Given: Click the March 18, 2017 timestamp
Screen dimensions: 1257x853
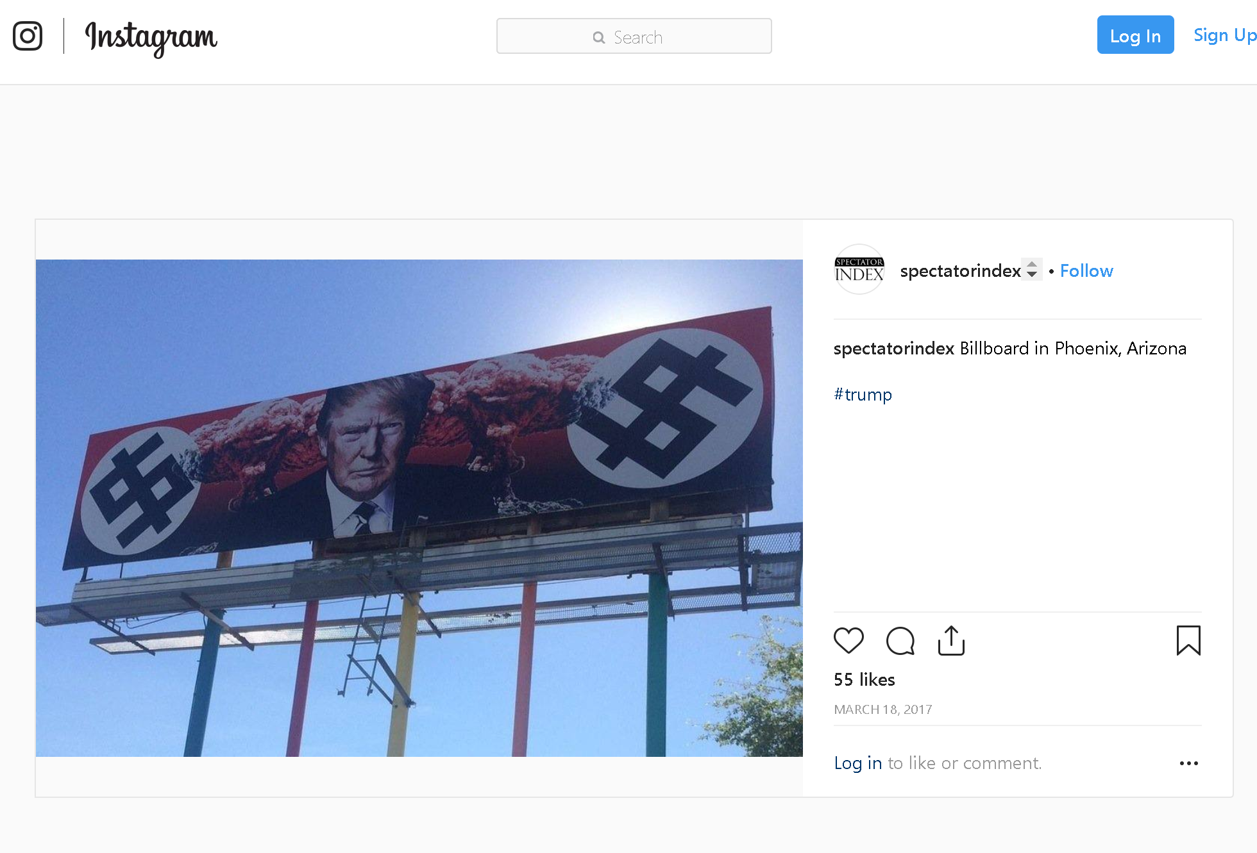Looking at the screenshot, I should coord(882,709).
